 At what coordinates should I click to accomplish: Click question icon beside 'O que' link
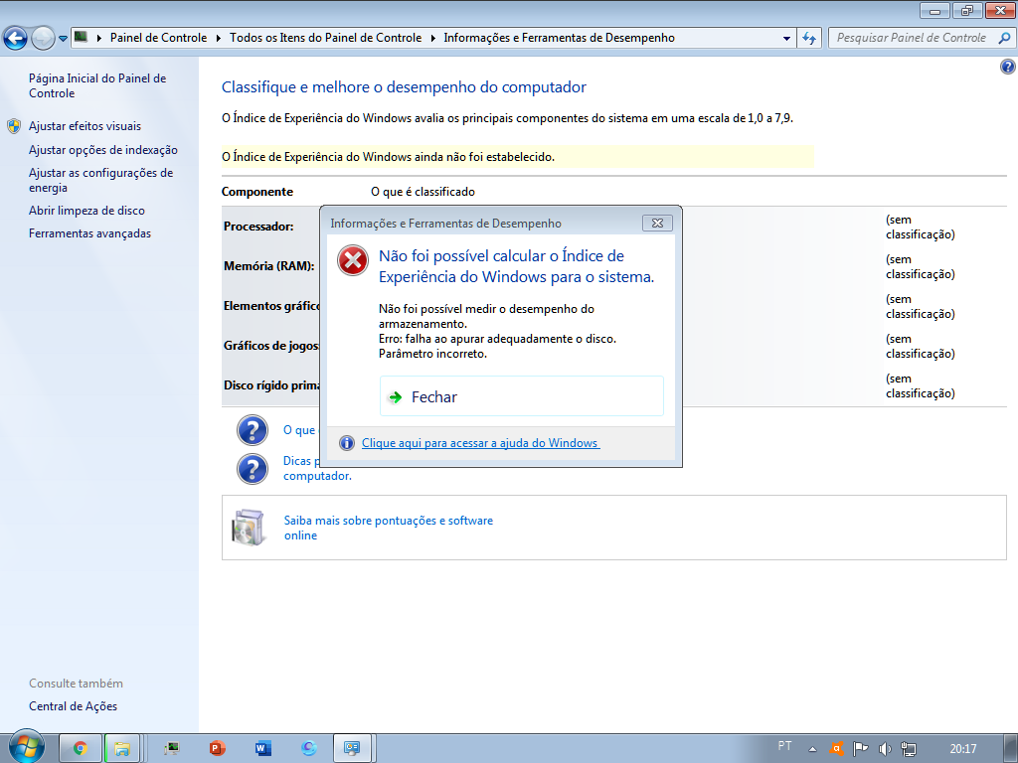[x=252, y=430]
